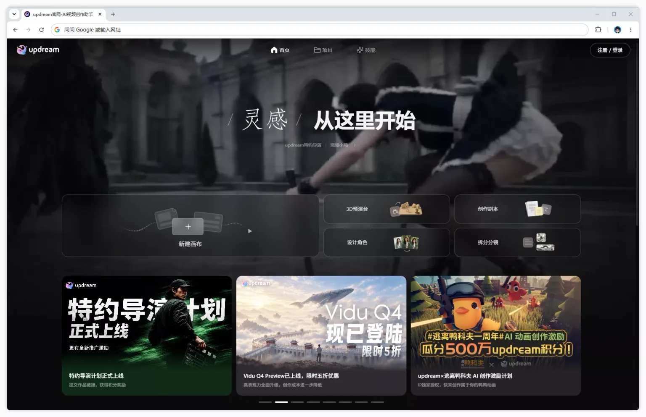The image size is (646, 417).
Task: Click the 3D预演台 camera stage icon
Action: point(406,209)
